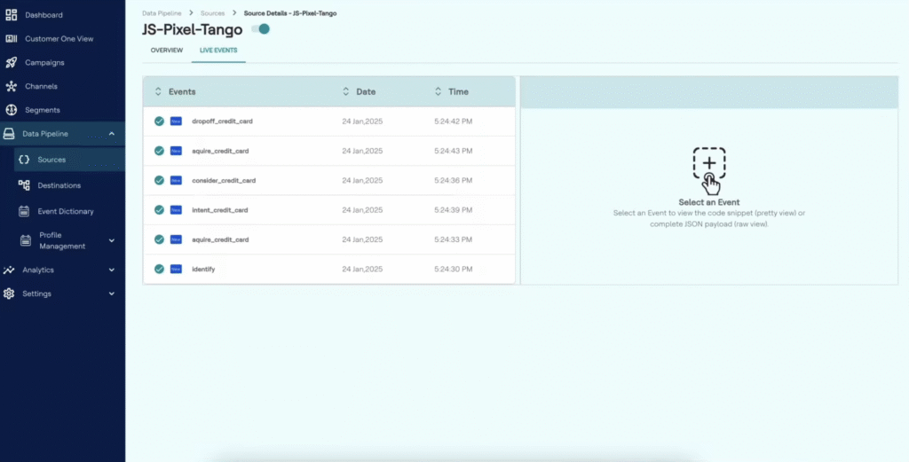Open the Segments icon
Screen dimensions: 909x462
(x=11, y=110)
